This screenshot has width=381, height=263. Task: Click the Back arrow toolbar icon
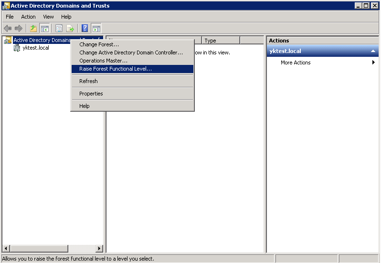point(8,29)
